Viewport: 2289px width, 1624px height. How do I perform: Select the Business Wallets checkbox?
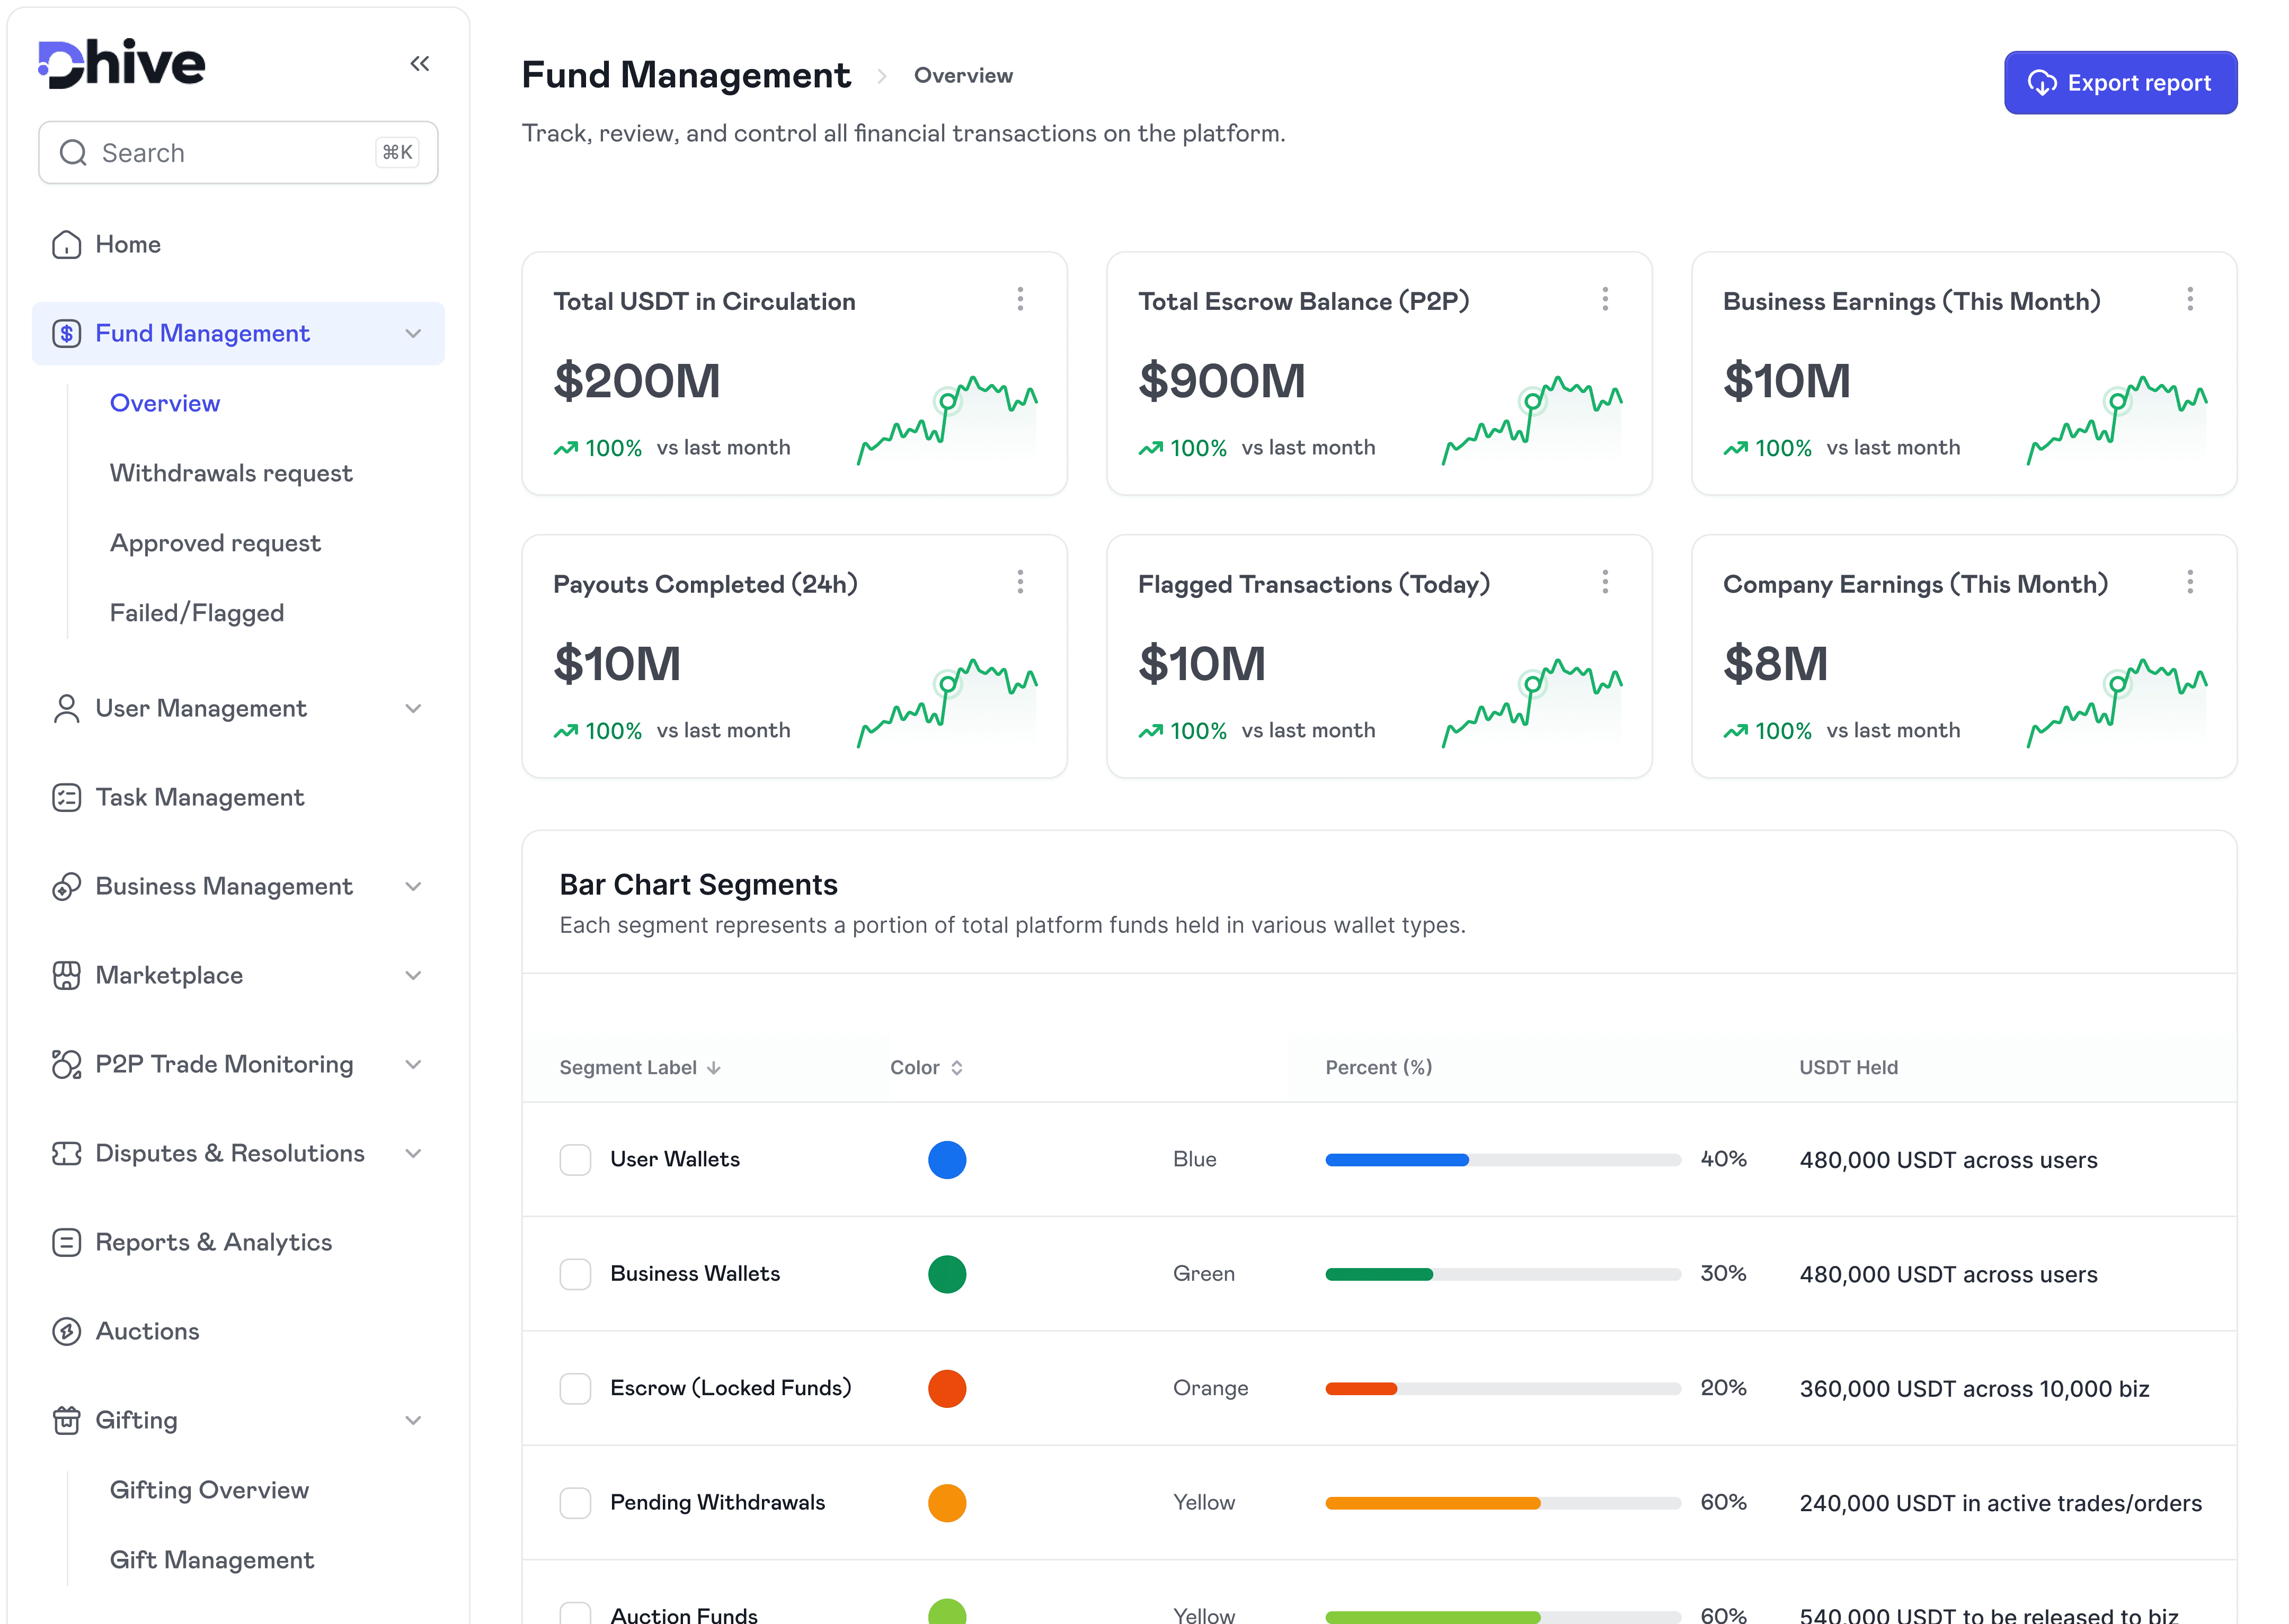575,1274
